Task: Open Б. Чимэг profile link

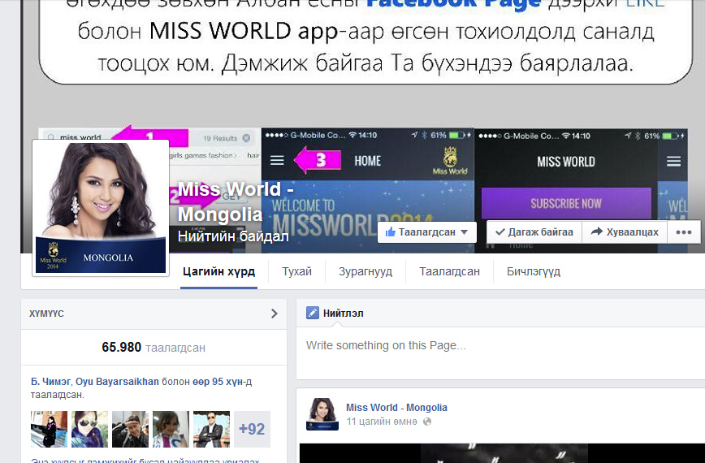Action: (x=50, y=382)
